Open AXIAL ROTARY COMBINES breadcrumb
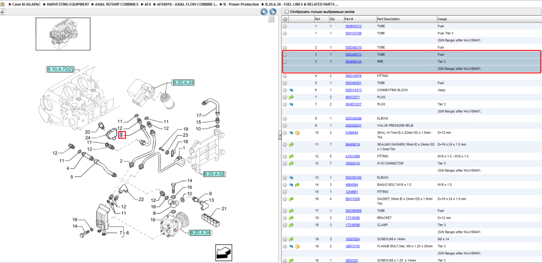 click(x=117, y=4)
